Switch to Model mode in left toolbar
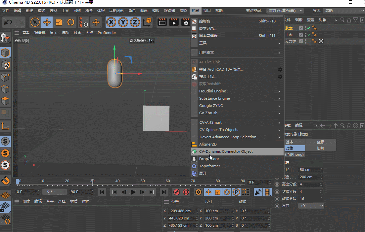 [5, 53]
